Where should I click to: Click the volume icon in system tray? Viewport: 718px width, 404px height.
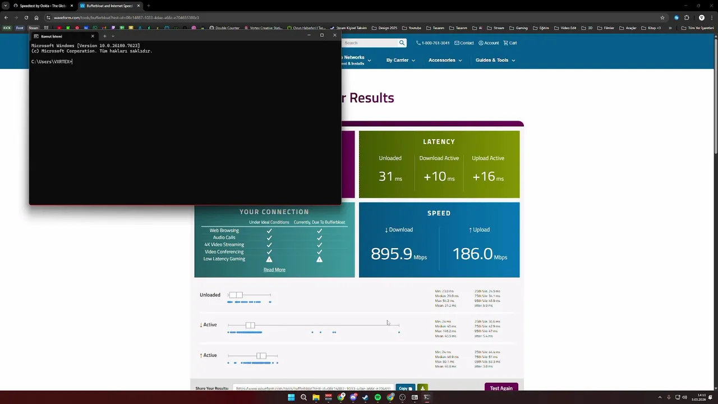coord(684,397)
